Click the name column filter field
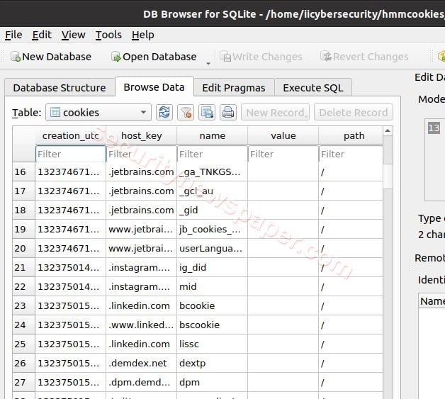Viewport: 445px width, 399px height. [213, 154]
